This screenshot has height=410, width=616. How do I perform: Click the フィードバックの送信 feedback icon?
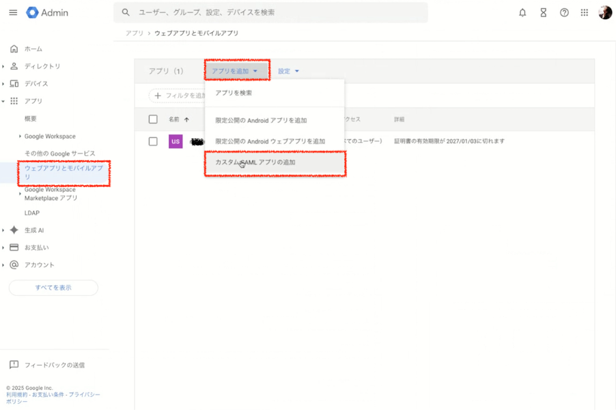click(13, 365)
